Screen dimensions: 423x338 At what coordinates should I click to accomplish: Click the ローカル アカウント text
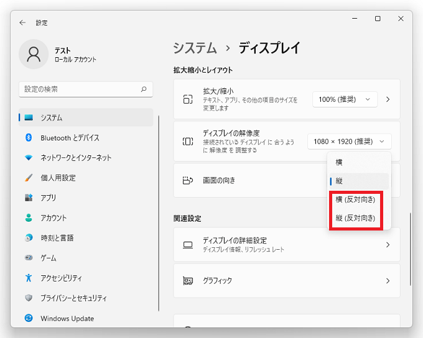[x=75, y=59]
